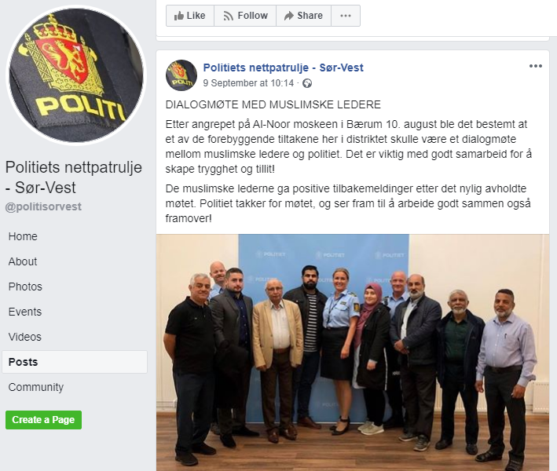
Task: Switch to the Photos section
Action: pyautogui.click(x=25, y=287)
